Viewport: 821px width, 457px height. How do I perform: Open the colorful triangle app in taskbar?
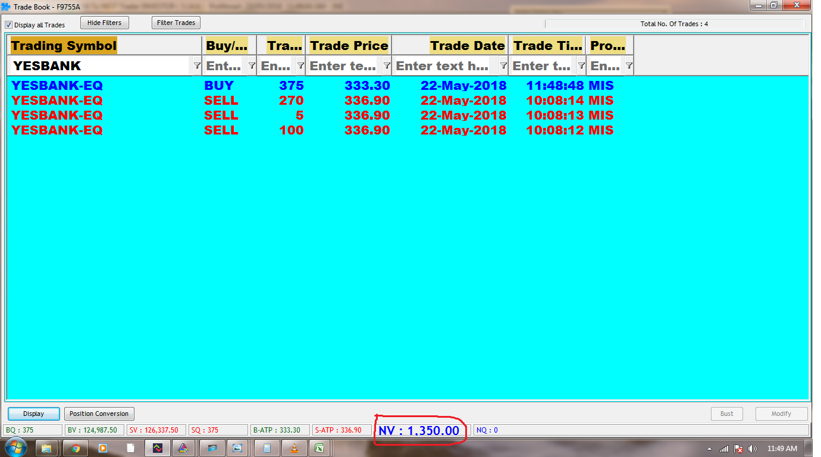(184, 448)
